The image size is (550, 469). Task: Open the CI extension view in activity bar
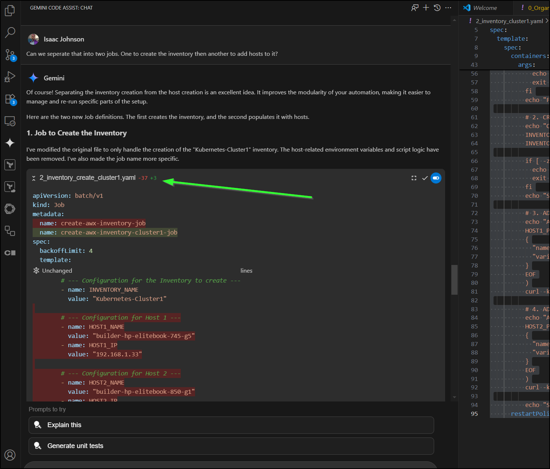10,253
